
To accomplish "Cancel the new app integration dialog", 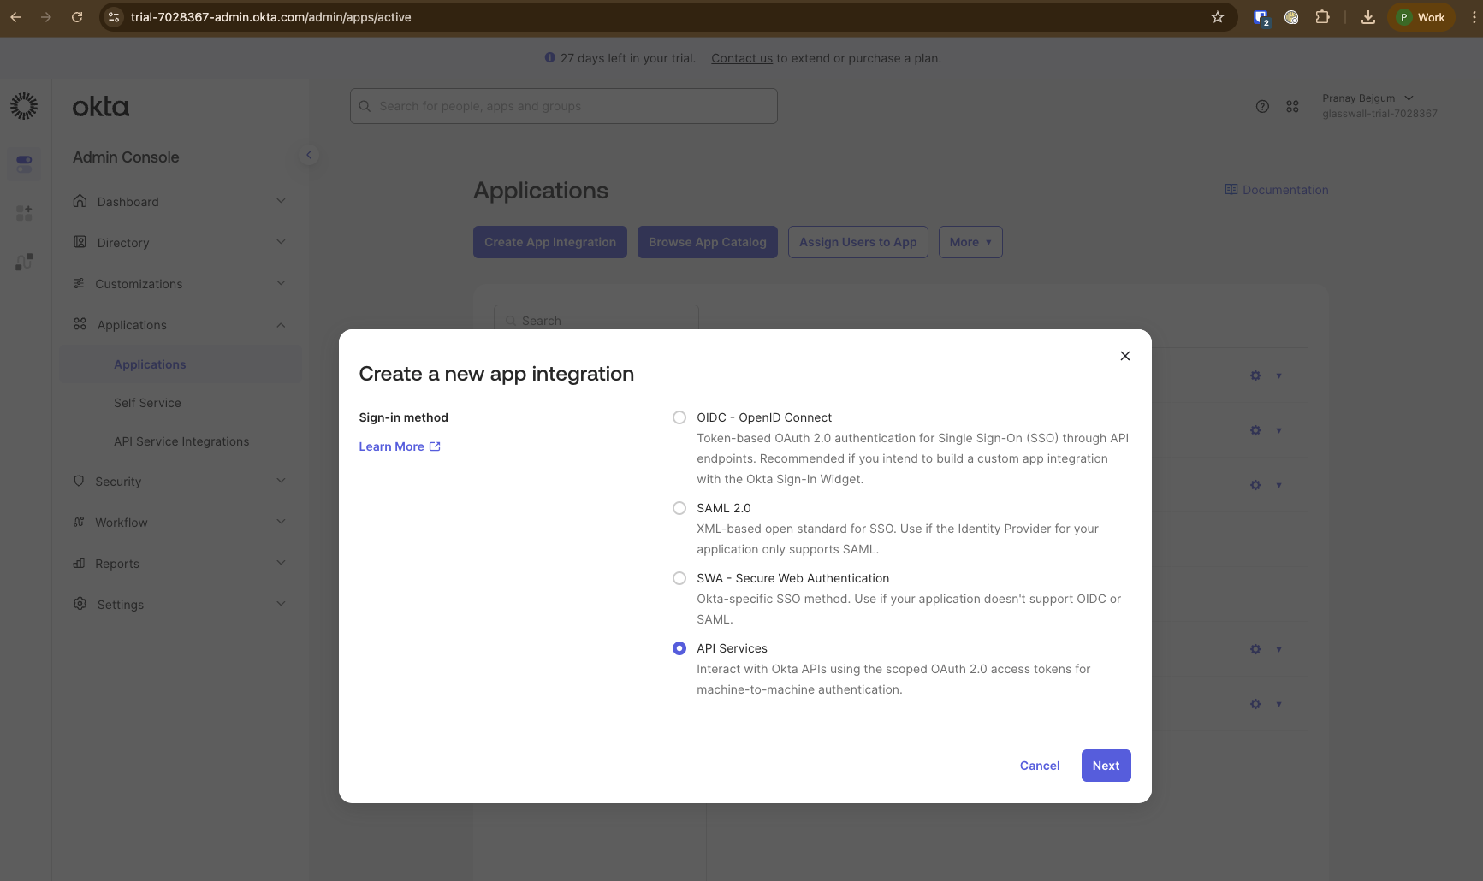I will [x=1040, y=766].
